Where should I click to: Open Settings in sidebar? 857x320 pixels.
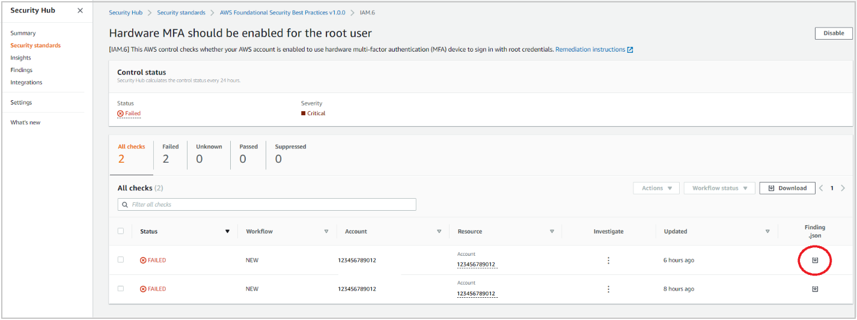(x=21, y=103)
